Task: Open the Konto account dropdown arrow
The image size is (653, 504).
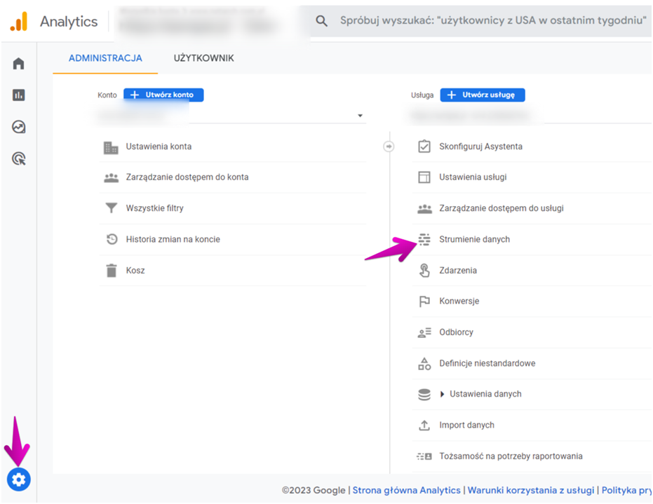Action: point(361,116)
